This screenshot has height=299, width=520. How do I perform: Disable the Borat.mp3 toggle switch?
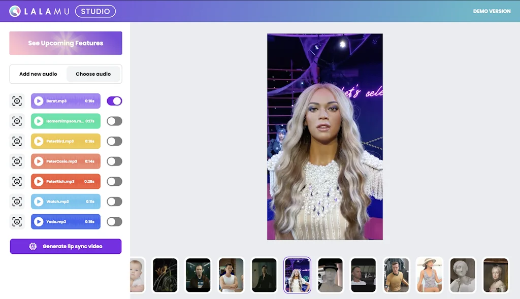pos(114,101)
